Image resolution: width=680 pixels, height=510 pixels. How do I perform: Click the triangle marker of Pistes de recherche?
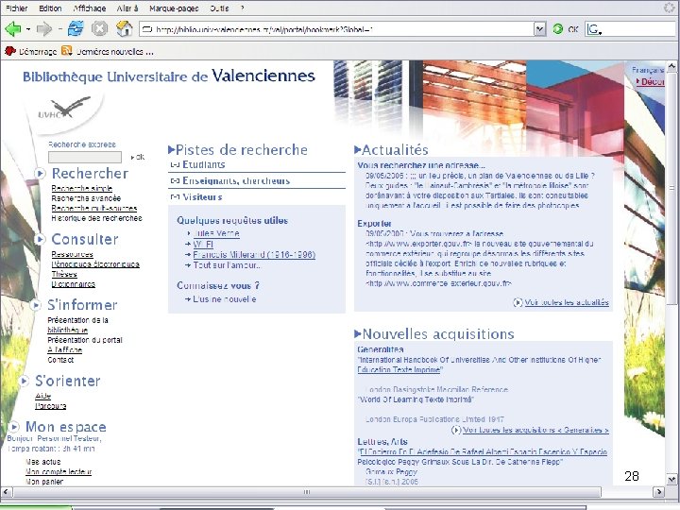tap(171, 150)
